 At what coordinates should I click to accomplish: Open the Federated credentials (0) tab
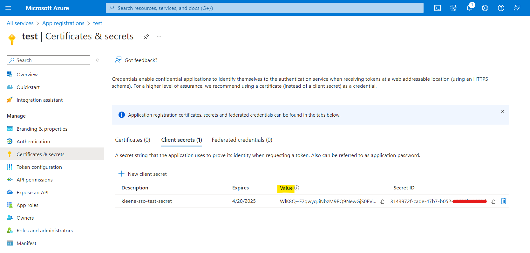point(242,140)
